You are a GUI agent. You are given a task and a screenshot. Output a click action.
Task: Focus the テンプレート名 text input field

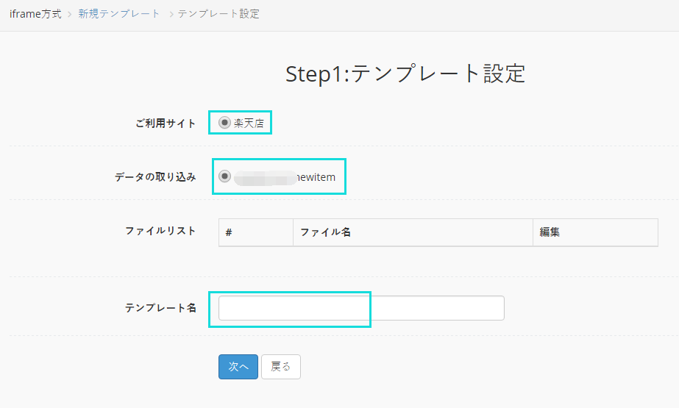[361, 308]
